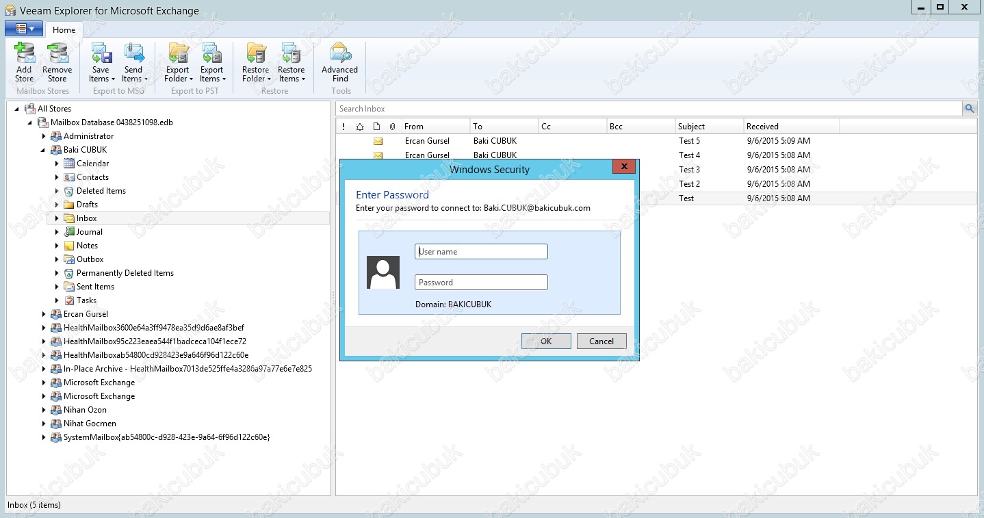The width and height of the screenshot is (984, 518).
Task: Click OK in Windows Security dialog
Action: click(x=546, y=341)
